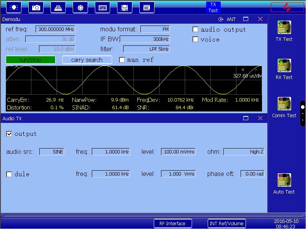Click the save floppy disk icon
306x229 pixels.
point(125,7)
